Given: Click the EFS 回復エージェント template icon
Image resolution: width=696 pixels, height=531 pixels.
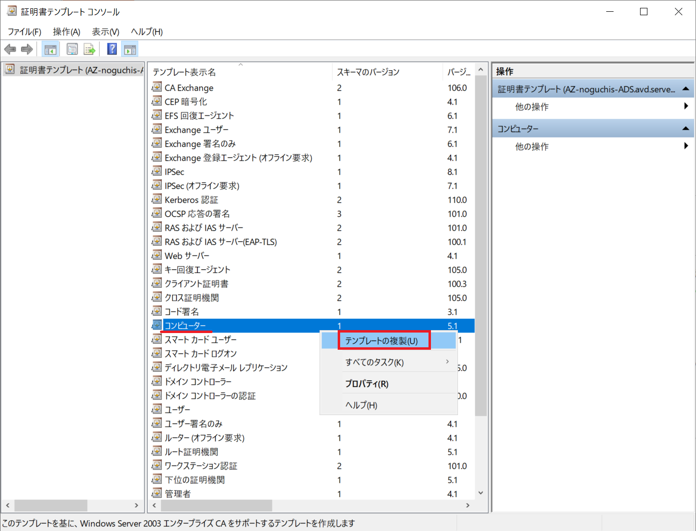Looking at the screenshot, I should click(157, 115).
